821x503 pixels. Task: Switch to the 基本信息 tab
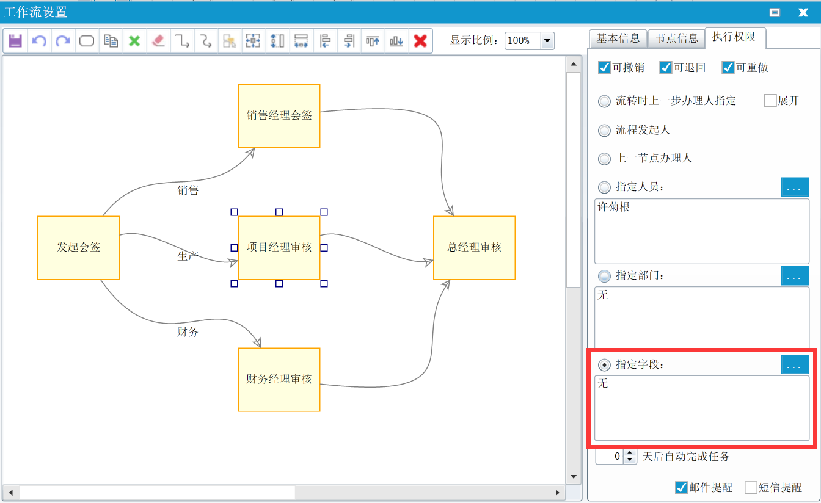[618, 38]
